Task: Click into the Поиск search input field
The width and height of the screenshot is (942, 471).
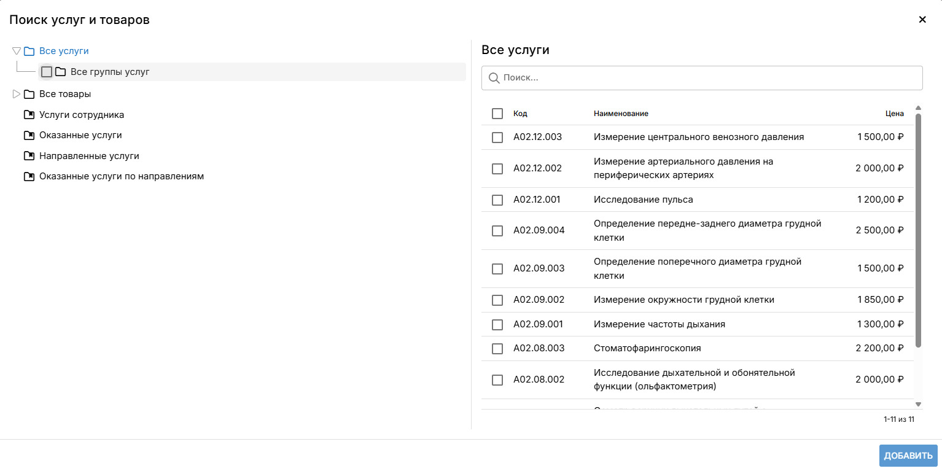Action: tap(706, 78)
